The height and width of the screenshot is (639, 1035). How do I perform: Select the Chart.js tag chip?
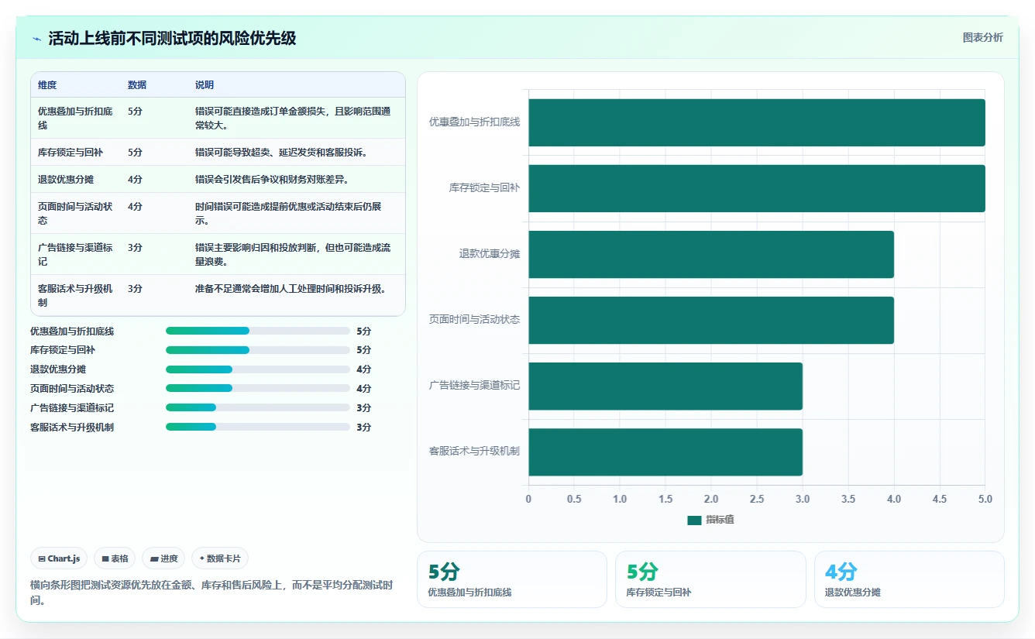tap(59, 558)
